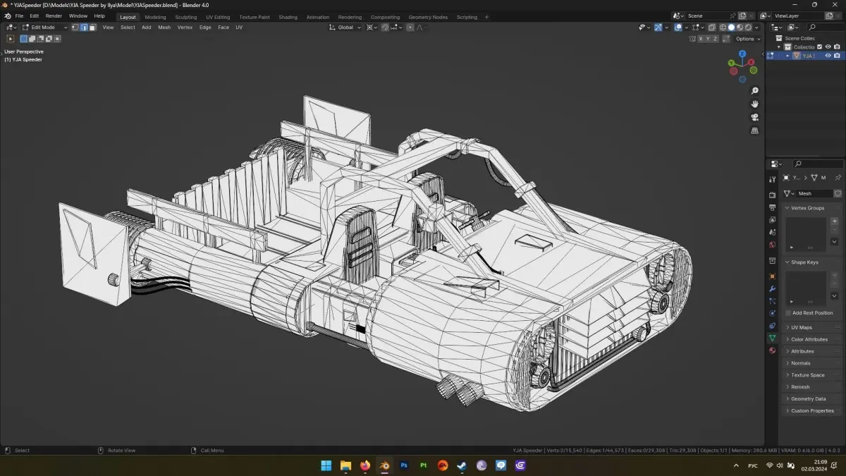This screenshot has height=476, width=846.
Task: Open the Vertex menu in the viewport header
Action: 185,28
